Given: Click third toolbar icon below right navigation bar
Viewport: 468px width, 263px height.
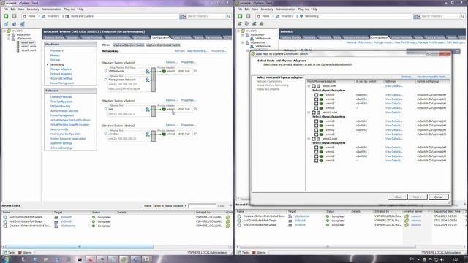Looking at the screenshot, I should 254,23.
